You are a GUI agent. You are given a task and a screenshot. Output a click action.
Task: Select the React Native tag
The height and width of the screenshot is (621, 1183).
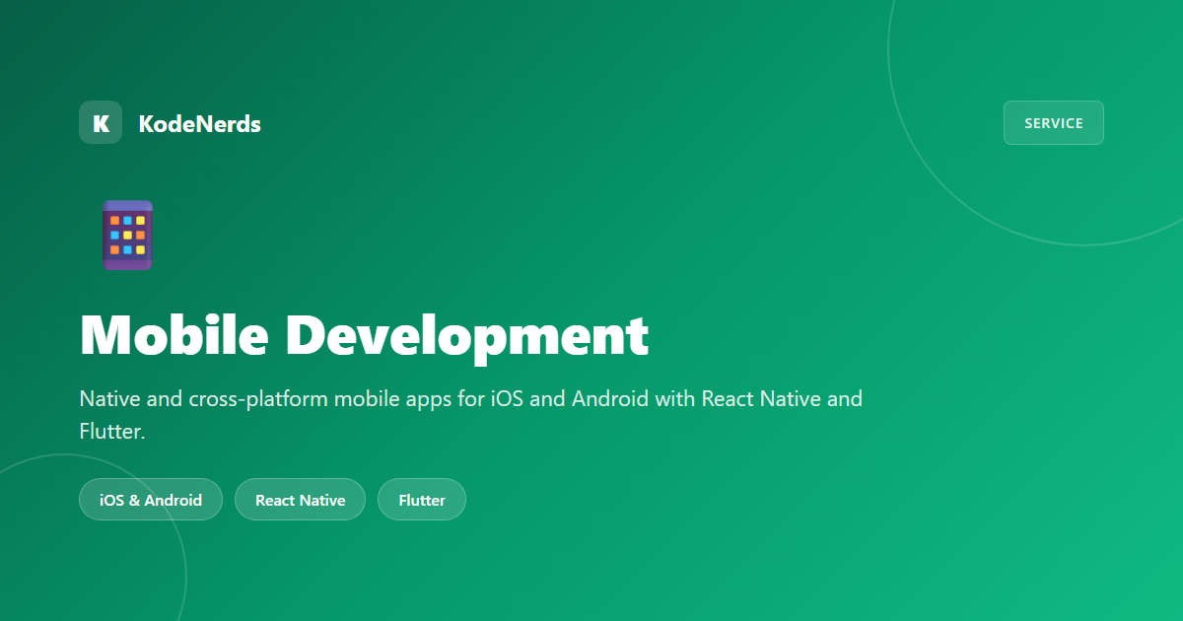pyautogui.click(x=301, y=500)
